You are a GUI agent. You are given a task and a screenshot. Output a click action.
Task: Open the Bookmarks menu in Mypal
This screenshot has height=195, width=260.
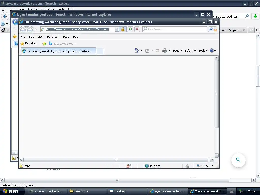47,9
